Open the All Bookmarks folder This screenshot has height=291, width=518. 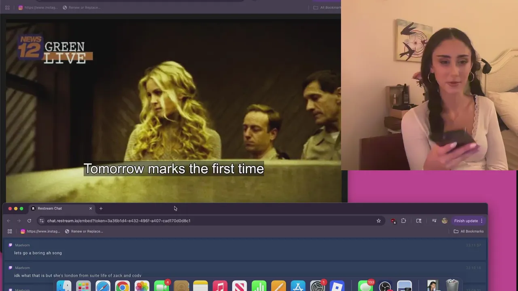coord(469,231)
